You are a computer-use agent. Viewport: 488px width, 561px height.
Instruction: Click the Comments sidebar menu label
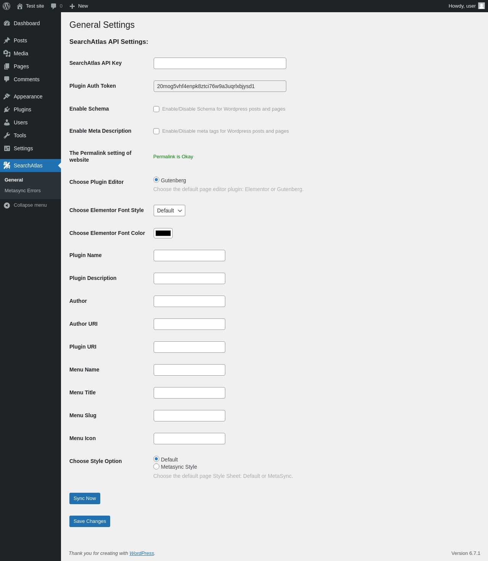click(27, 79)
